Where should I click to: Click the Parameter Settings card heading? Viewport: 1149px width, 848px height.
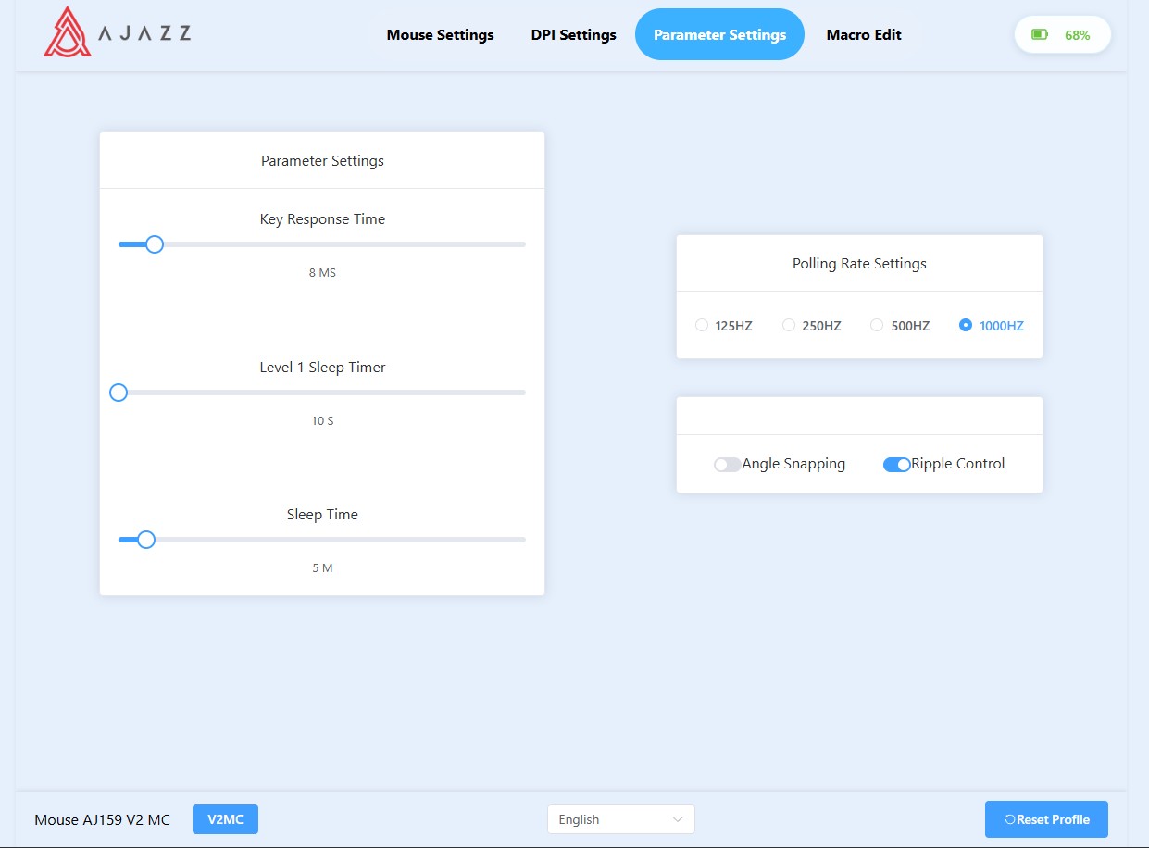coord(322,161)
